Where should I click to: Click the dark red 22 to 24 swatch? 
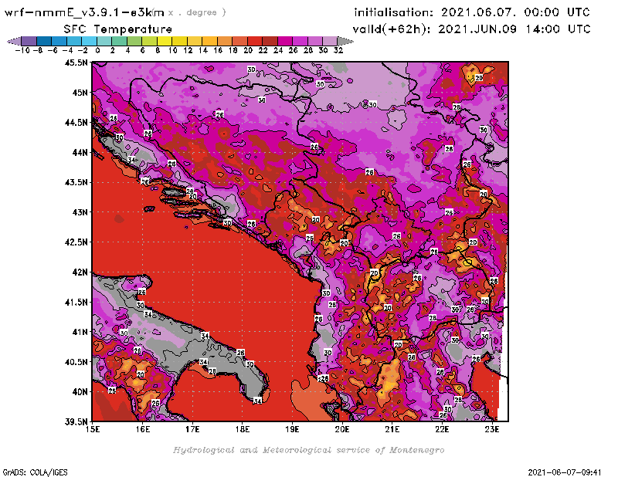pos(270,41)
